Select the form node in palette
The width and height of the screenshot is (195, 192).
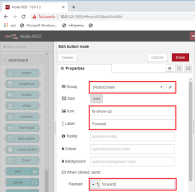(22, 160)
